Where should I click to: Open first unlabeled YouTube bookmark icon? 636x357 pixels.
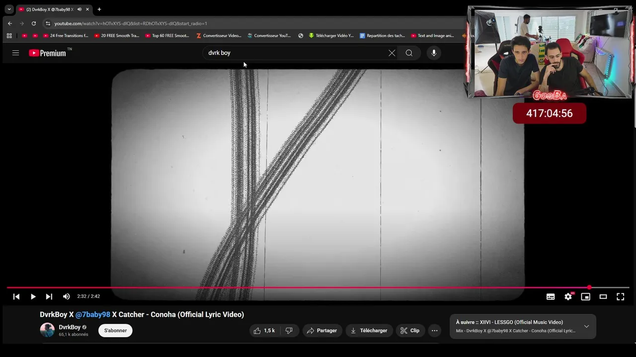[x=24, y=36]
